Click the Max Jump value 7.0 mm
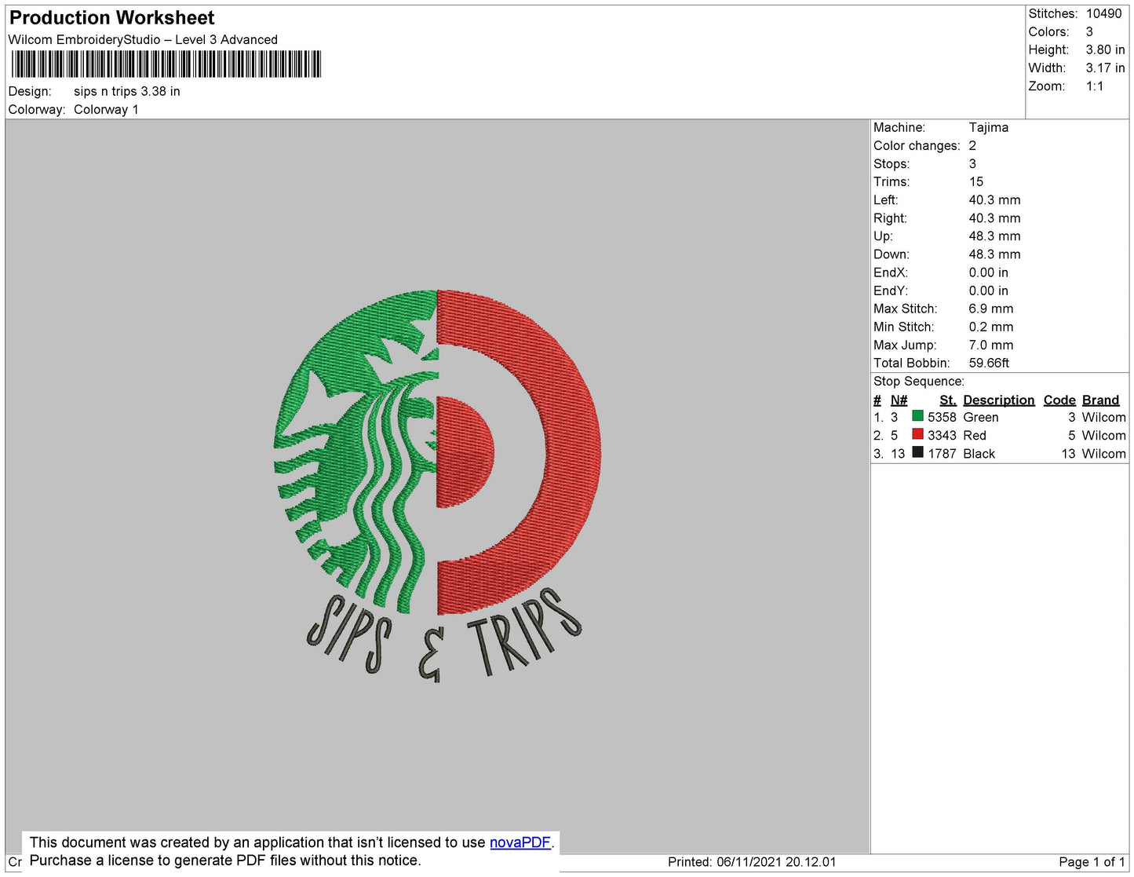1134x877 pixels. [x=990, y=345]
